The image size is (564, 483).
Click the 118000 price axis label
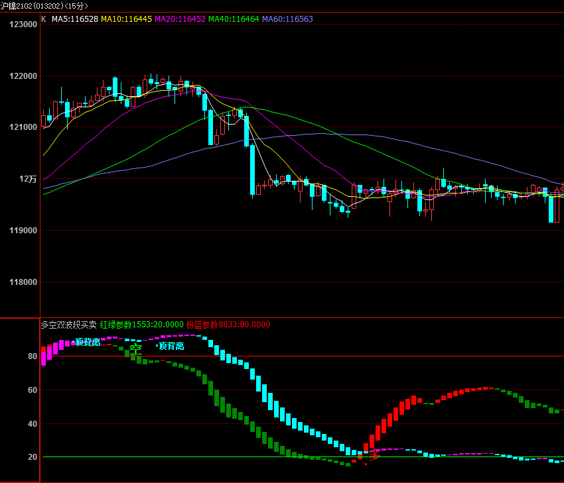click(23, 282)
